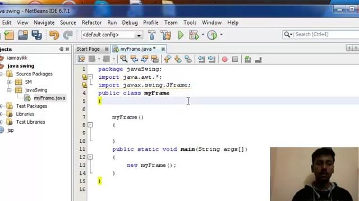359x201 pixels.
Task: Jump to last edit location
Action: point(81,59)
